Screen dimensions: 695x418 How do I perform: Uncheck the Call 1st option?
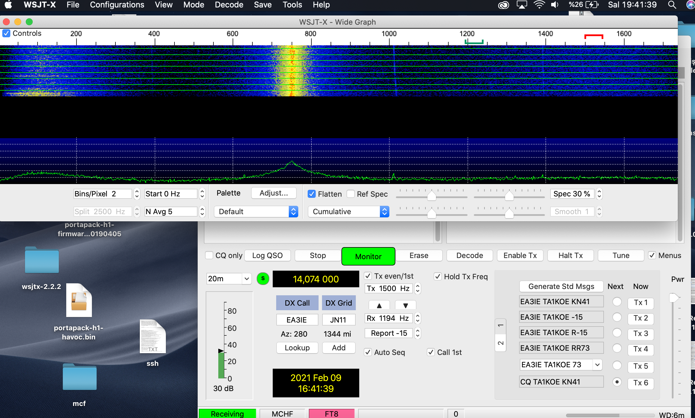tap(431, 352)
